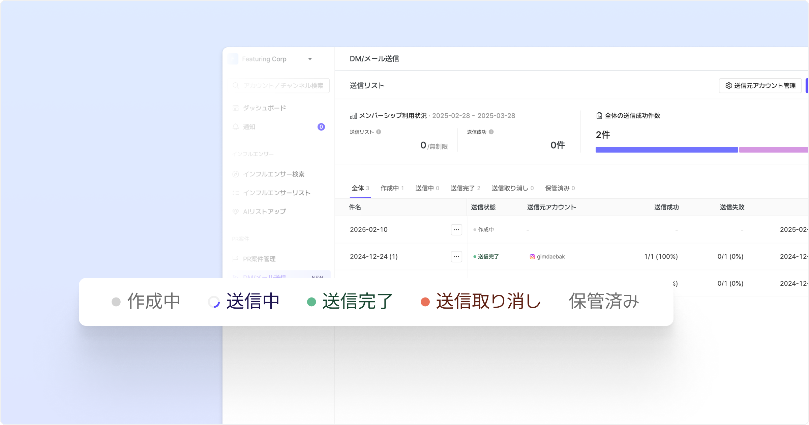The image size is (809, 425).
Task: Click the Instagram icon next to gimdaebak
Action: [532, 257]
